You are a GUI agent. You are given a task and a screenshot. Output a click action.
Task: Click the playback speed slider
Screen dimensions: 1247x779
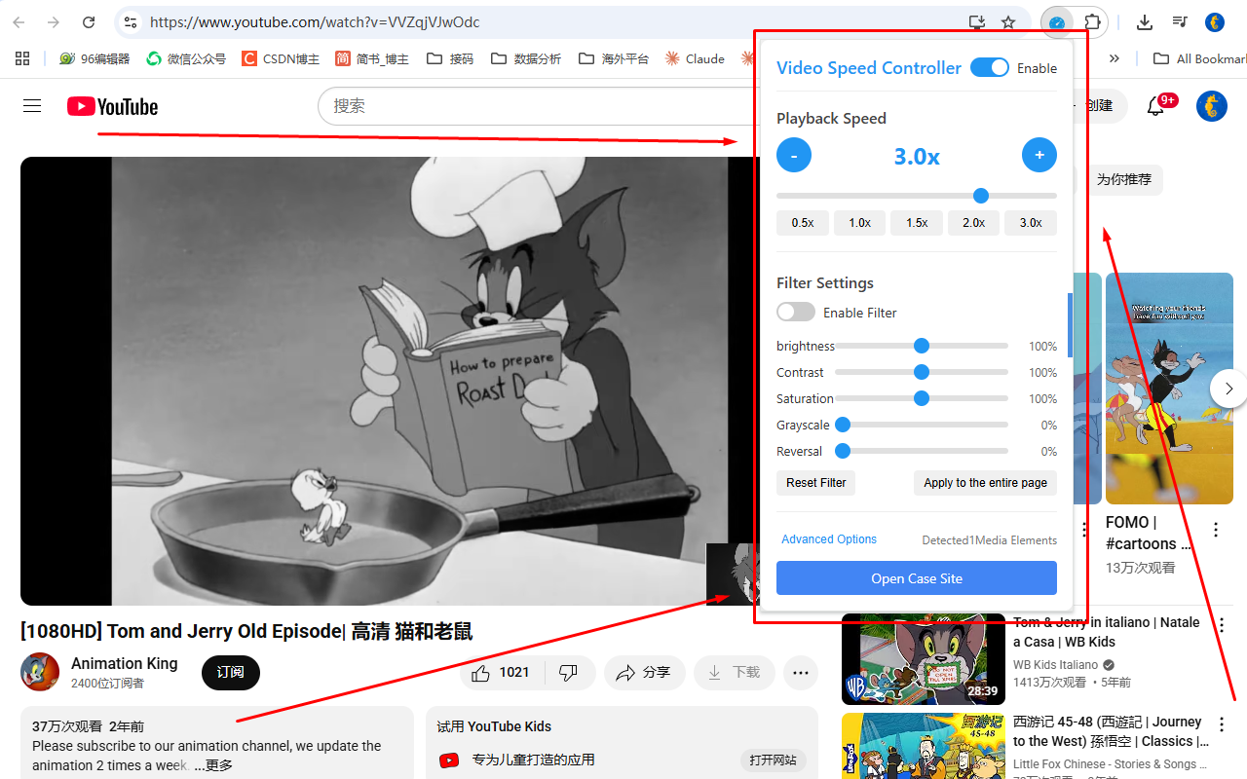(x=917, y=196)
